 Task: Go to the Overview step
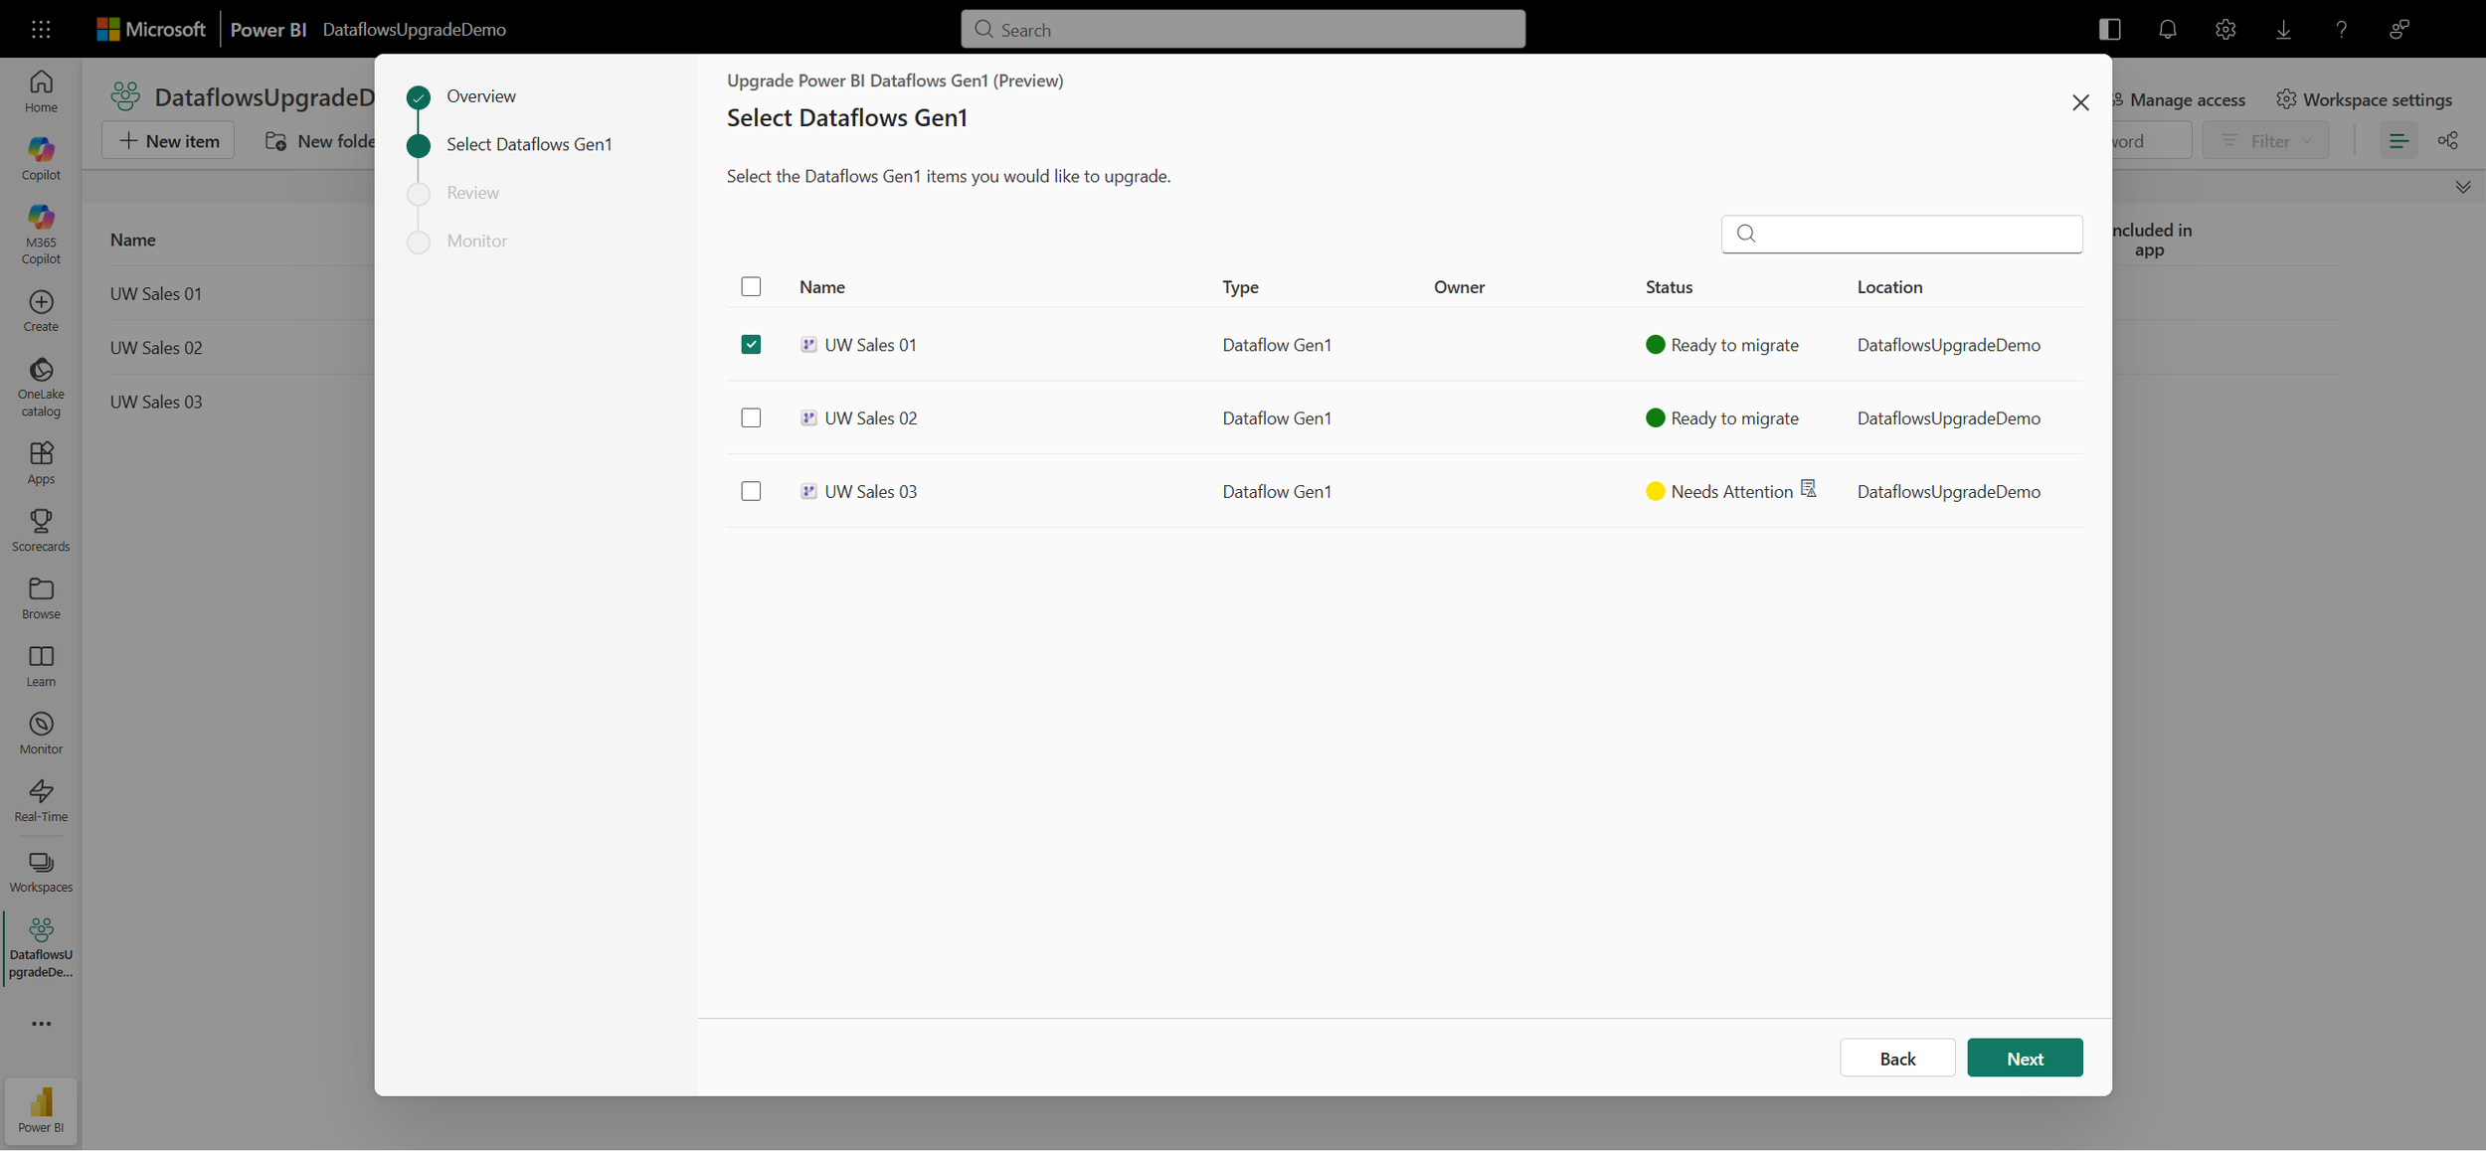[x=481, y=96]
